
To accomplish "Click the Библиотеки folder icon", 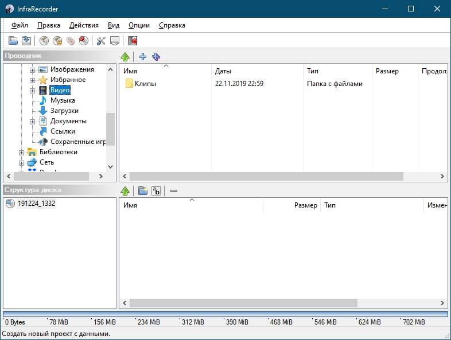I will coord(32,152).
